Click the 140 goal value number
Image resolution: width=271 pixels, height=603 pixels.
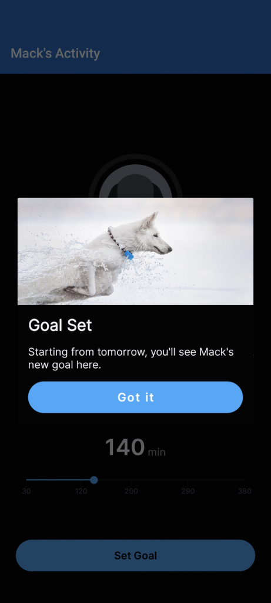point(125,448)
